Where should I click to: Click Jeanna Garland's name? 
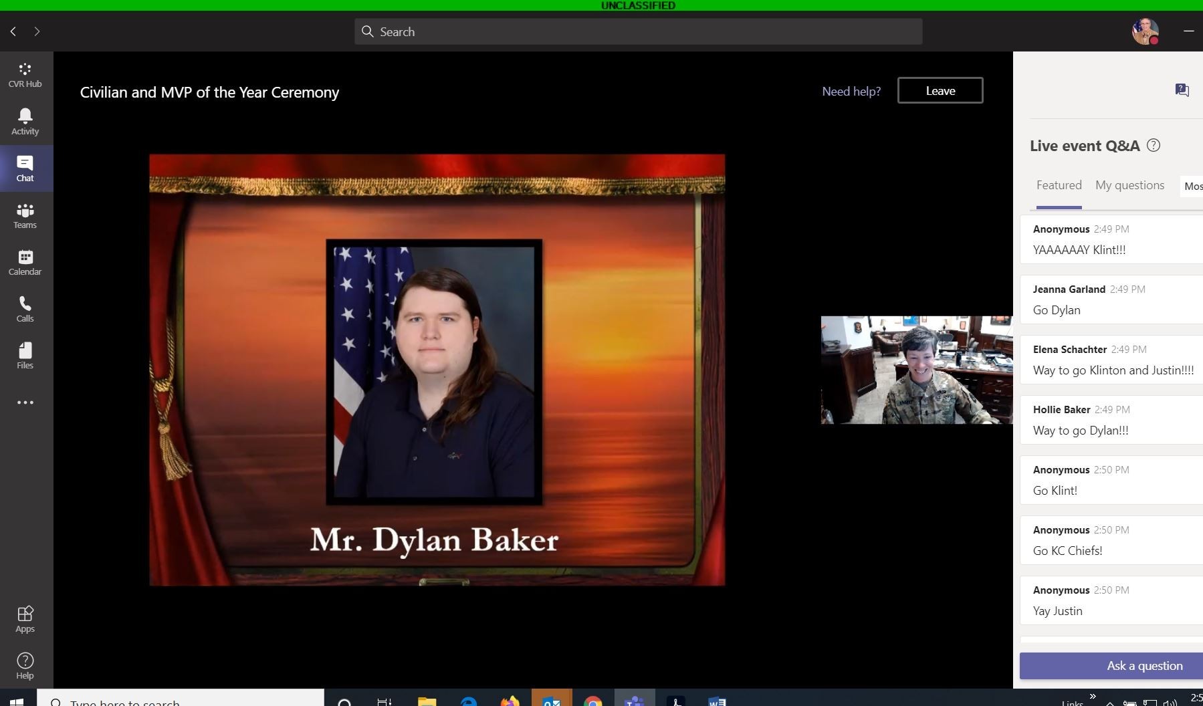click(x=1069, y=289)
